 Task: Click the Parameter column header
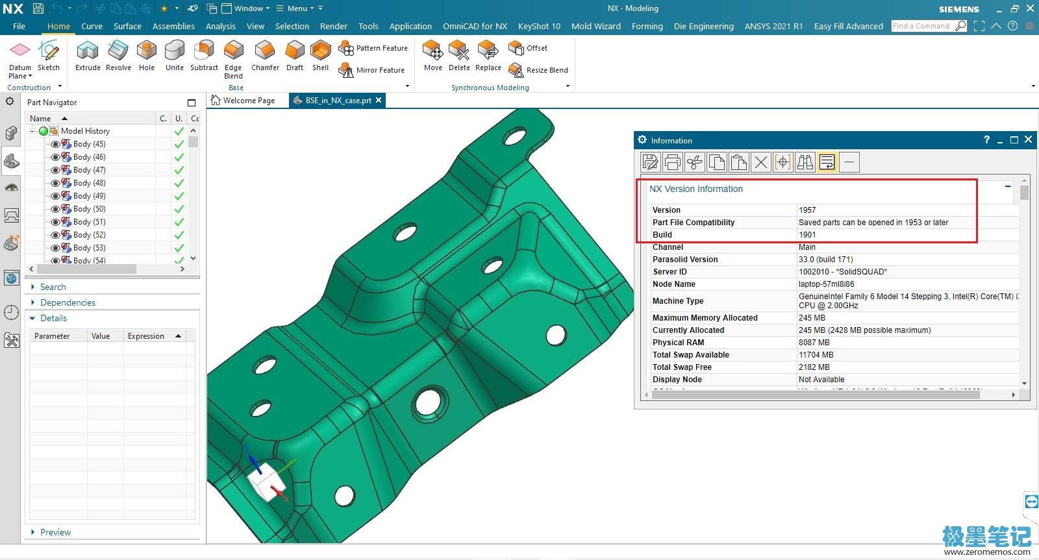tap(58, 335)
